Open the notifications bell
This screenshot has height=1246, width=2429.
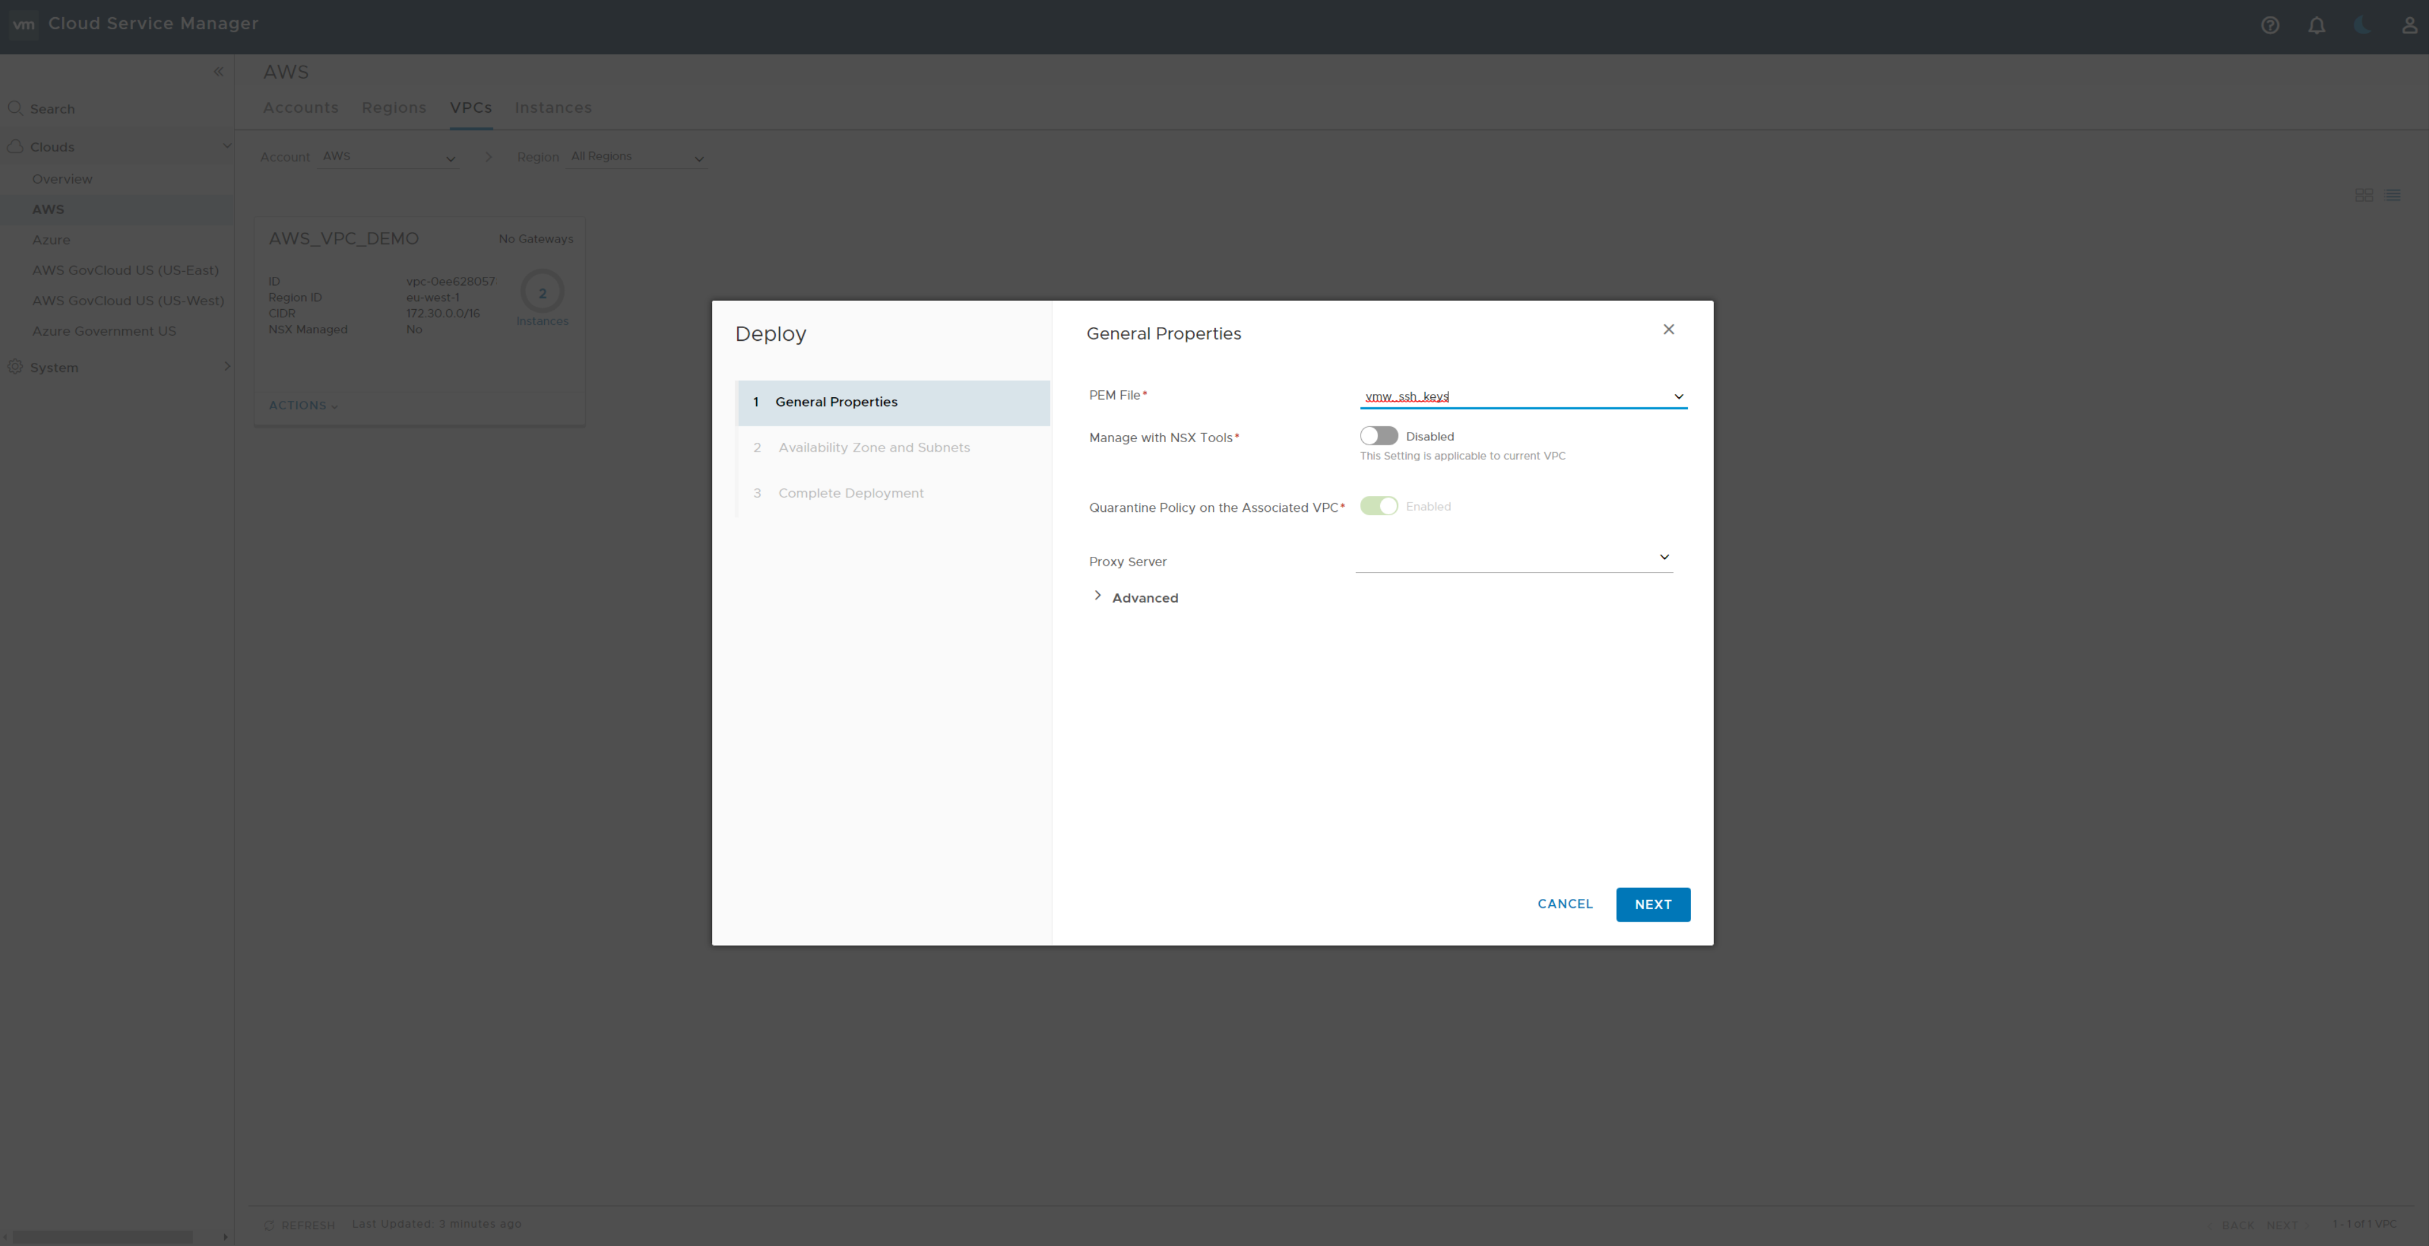pyautogui.click(x=2316, y=25)
